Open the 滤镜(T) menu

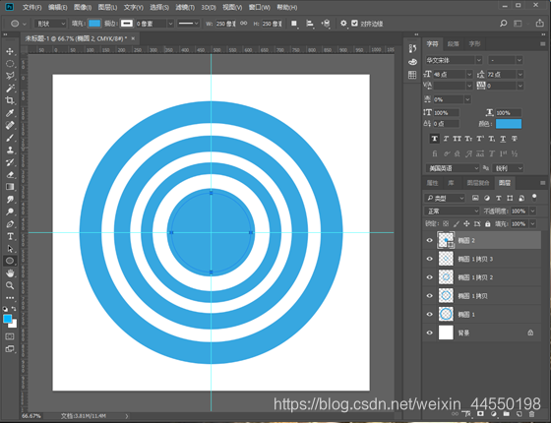pyautogui.click(x=185, y=7)
